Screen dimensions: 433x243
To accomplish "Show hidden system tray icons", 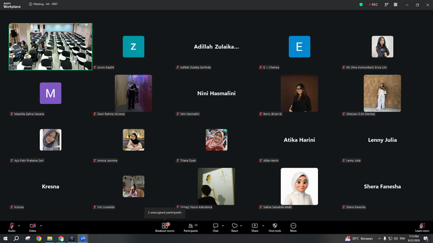I will point(380,238).
